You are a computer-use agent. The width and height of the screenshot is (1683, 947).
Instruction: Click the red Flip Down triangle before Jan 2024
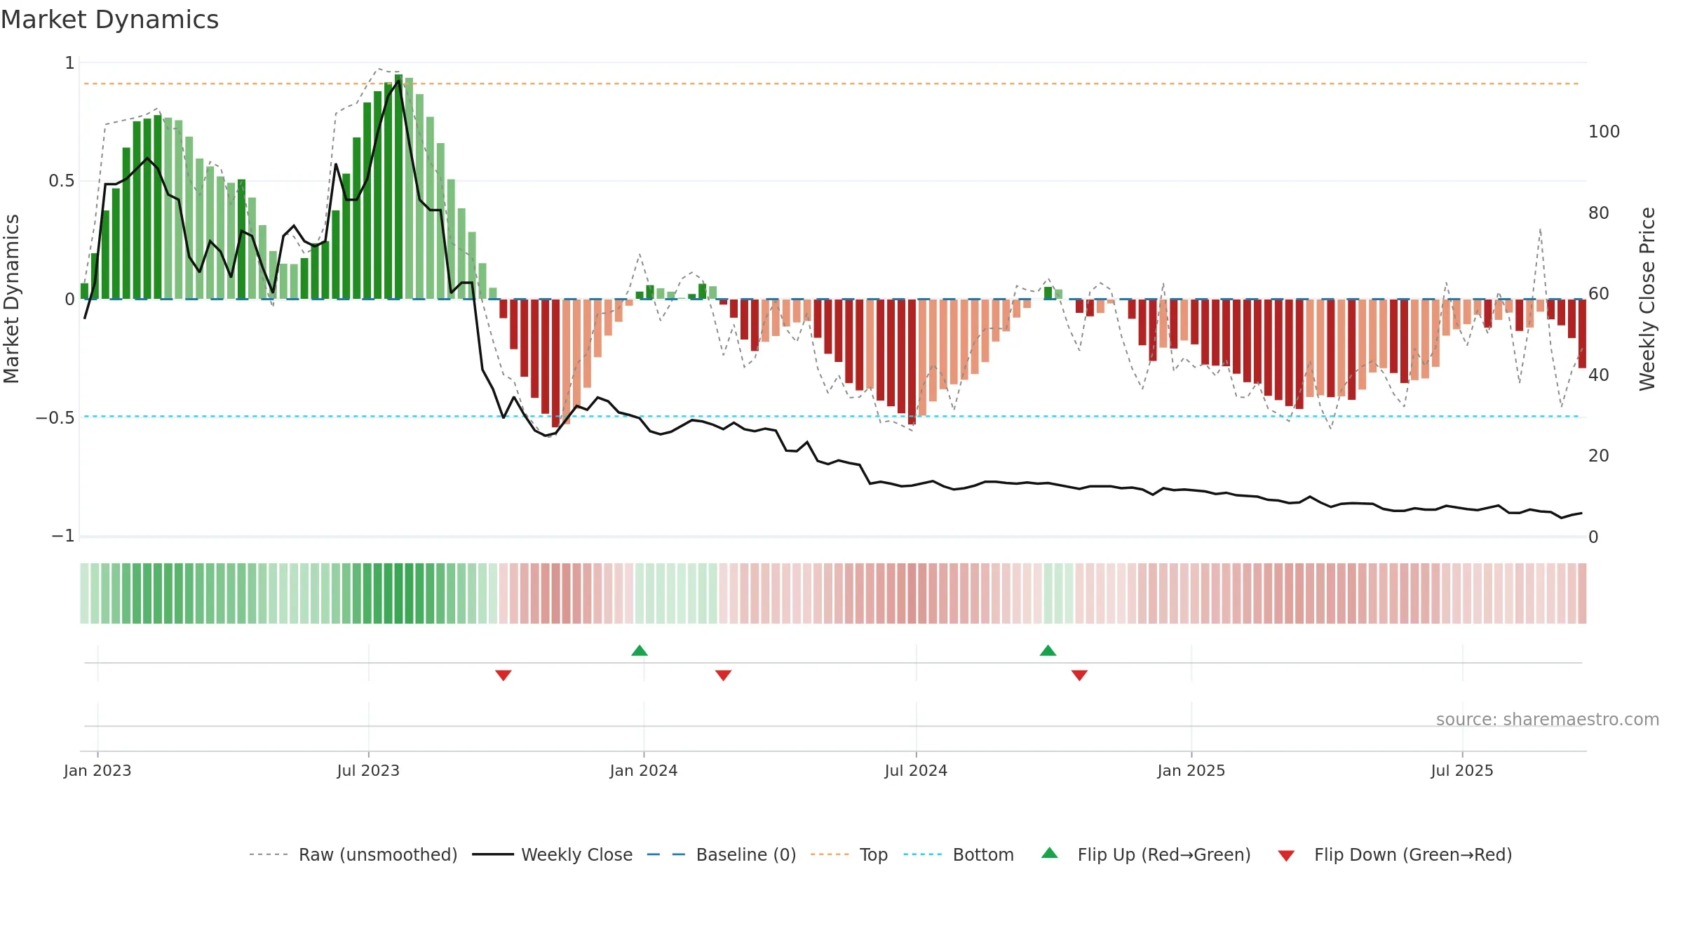click(x=503, y=675)
